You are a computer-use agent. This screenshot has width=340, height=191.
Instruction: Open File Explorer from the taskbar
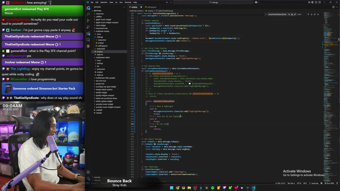click(189, 188)
